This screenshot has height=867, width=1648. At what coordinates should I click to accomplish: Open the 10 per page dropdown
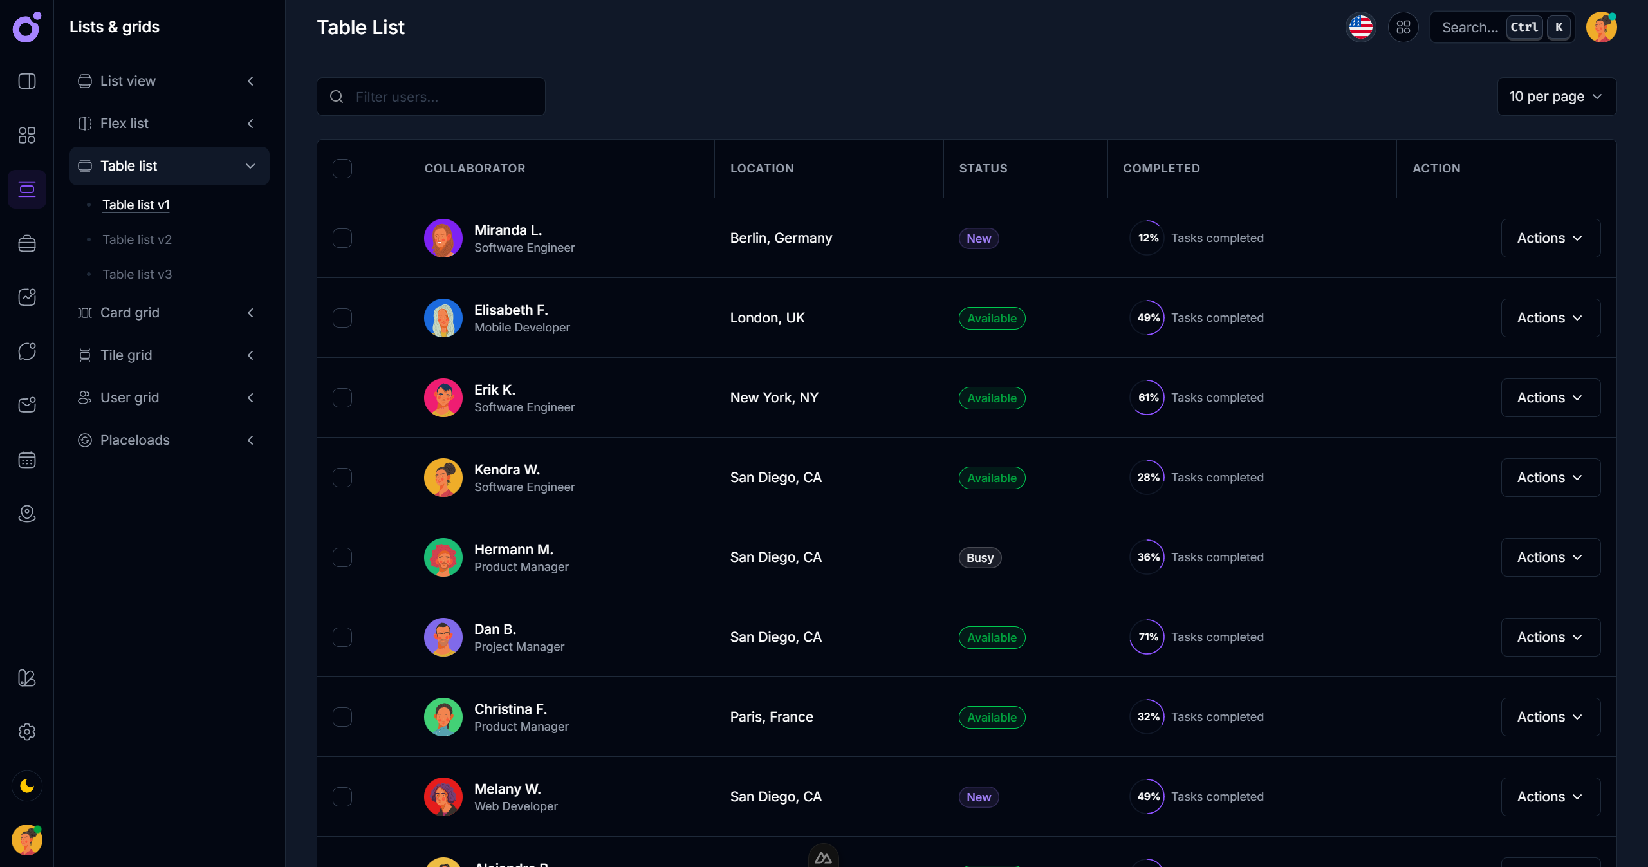[1556, 97]
